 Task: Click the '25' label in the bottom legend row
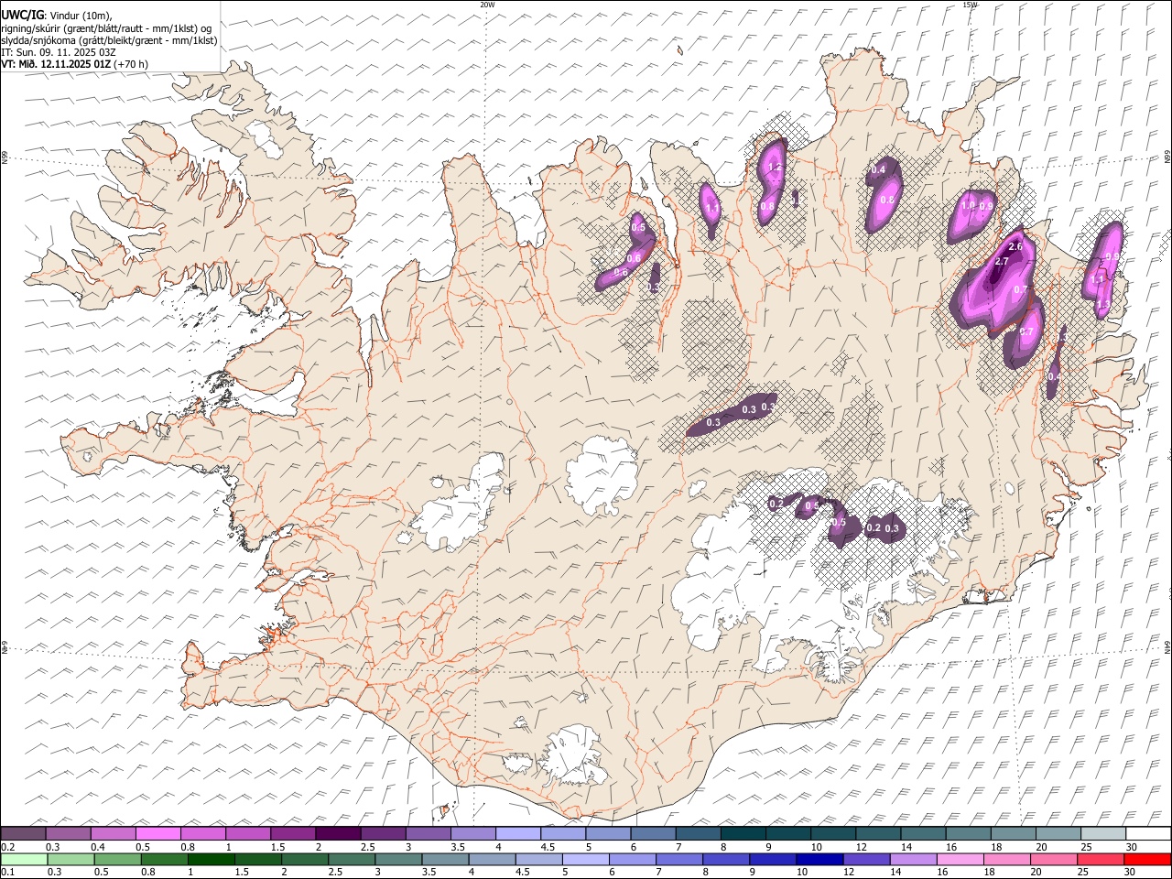tap(1082, 872)
